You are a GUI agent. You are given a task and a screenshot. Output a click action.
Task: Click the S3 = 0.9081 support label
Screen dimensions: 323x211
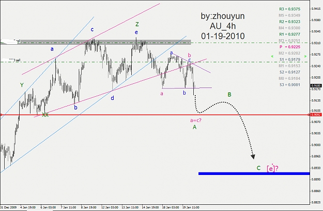[290, 85]
